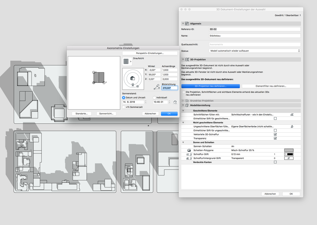
Task: Open the Draufsicht projection type picker
Action: click(x=127, y=61)
